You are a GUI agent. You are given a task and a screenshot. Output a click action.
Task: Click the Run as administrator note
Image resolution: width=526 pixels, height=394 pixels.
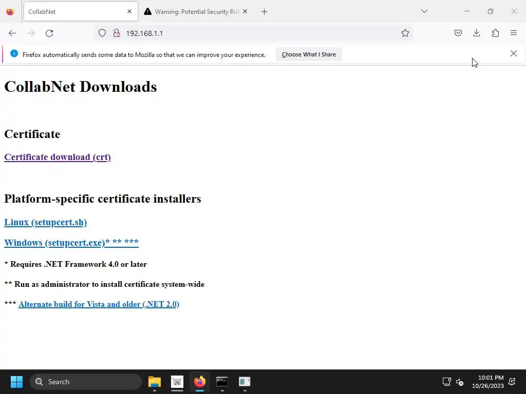click(x=104, y=284)
